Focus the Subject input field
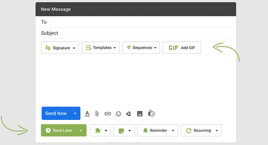This screenshot has width=268, height=145. click(136, 33)
